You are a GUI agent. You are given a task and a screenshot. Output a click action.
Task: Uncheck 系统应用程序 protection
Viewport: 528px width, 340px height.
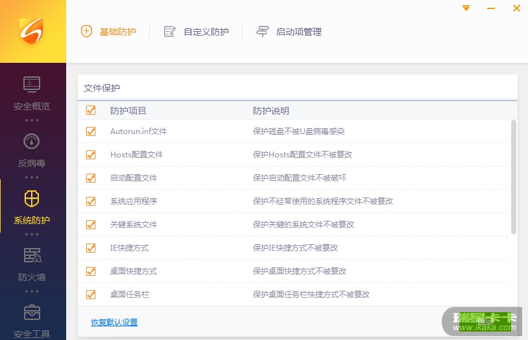91,201
